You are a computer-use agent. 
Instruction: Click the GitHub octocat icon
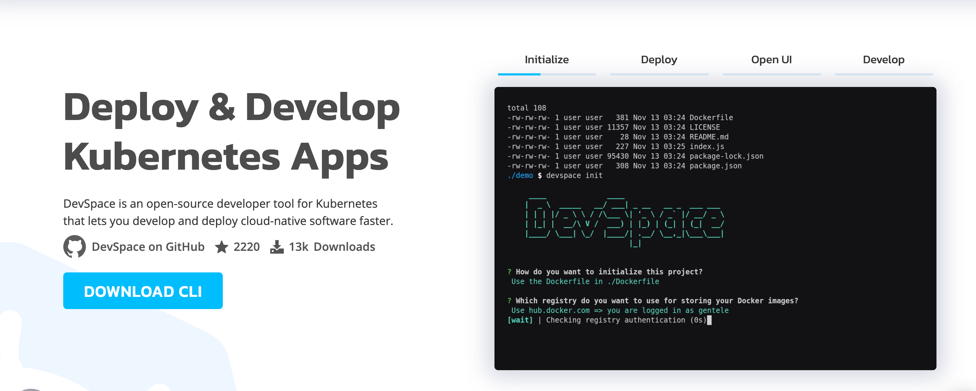coord(75,247)
